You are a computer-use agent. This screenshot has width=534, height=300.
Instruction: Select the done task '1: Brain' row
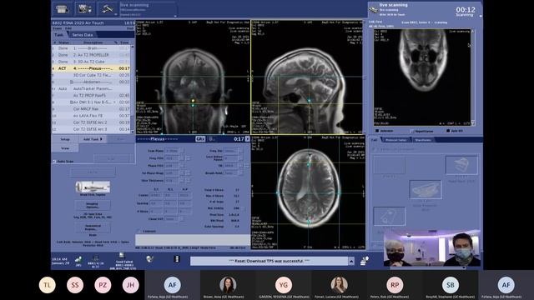(x=91, y=48)
